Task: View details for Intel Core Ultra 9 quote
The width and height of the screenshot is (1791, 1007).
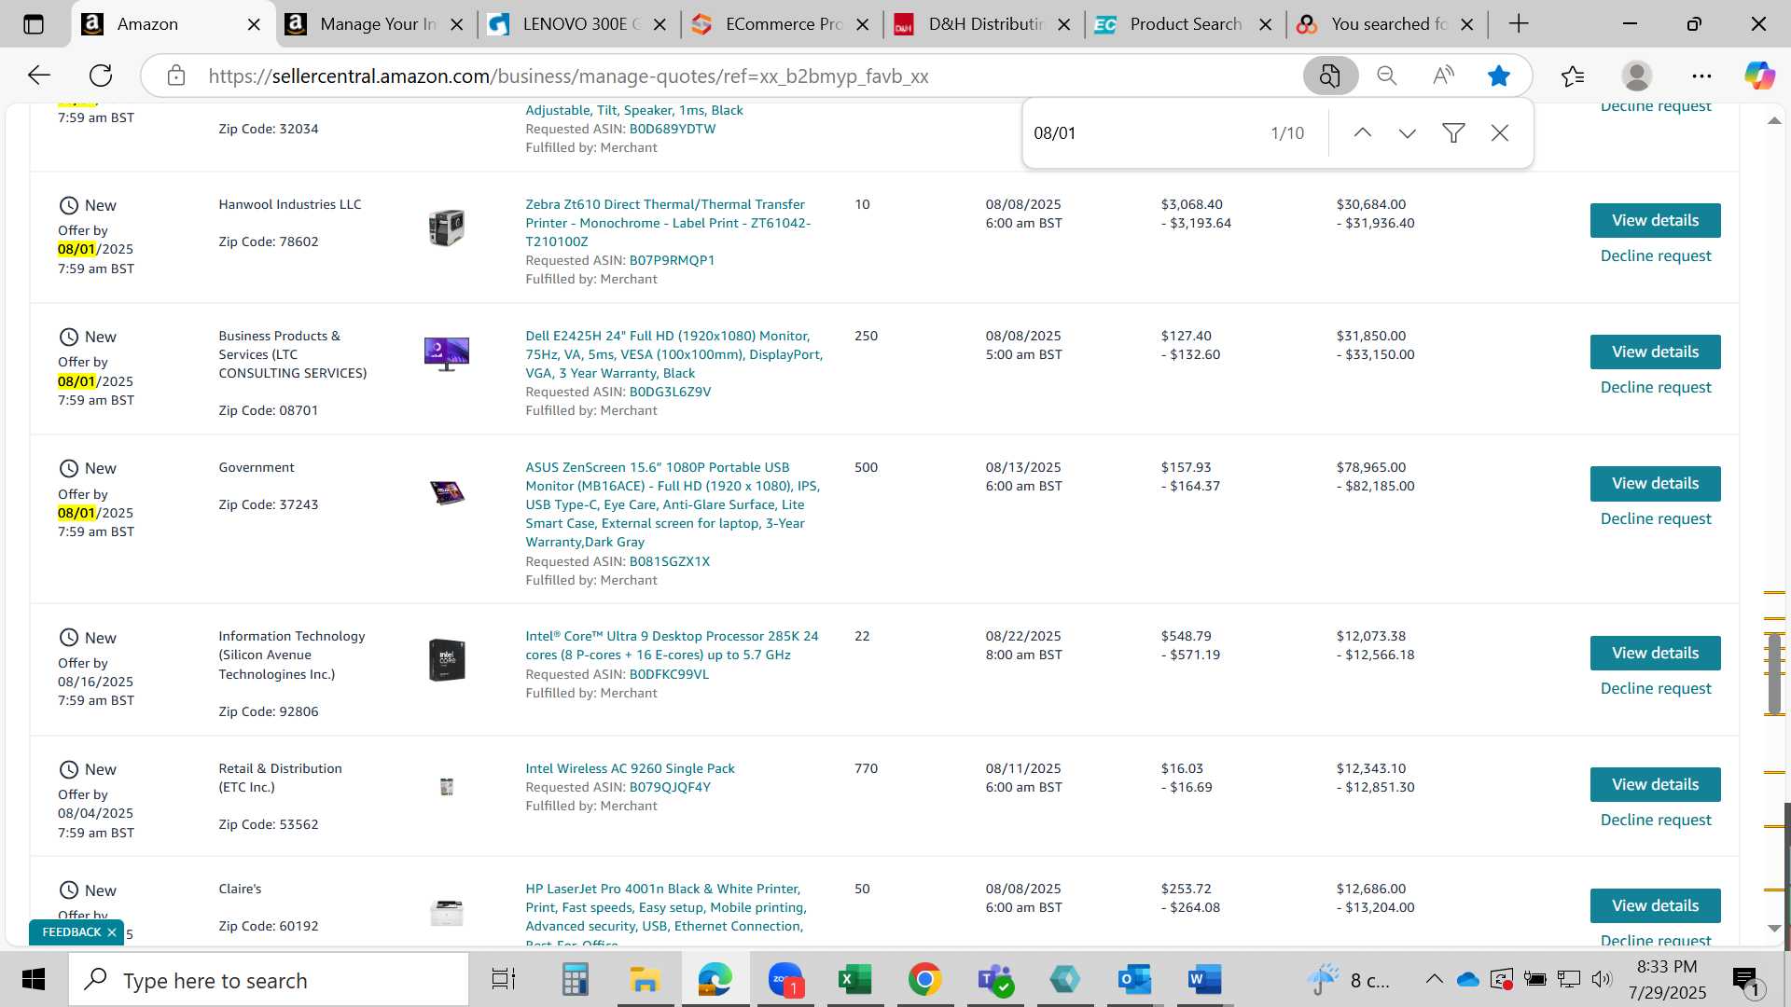Action: coord(1655,654)
